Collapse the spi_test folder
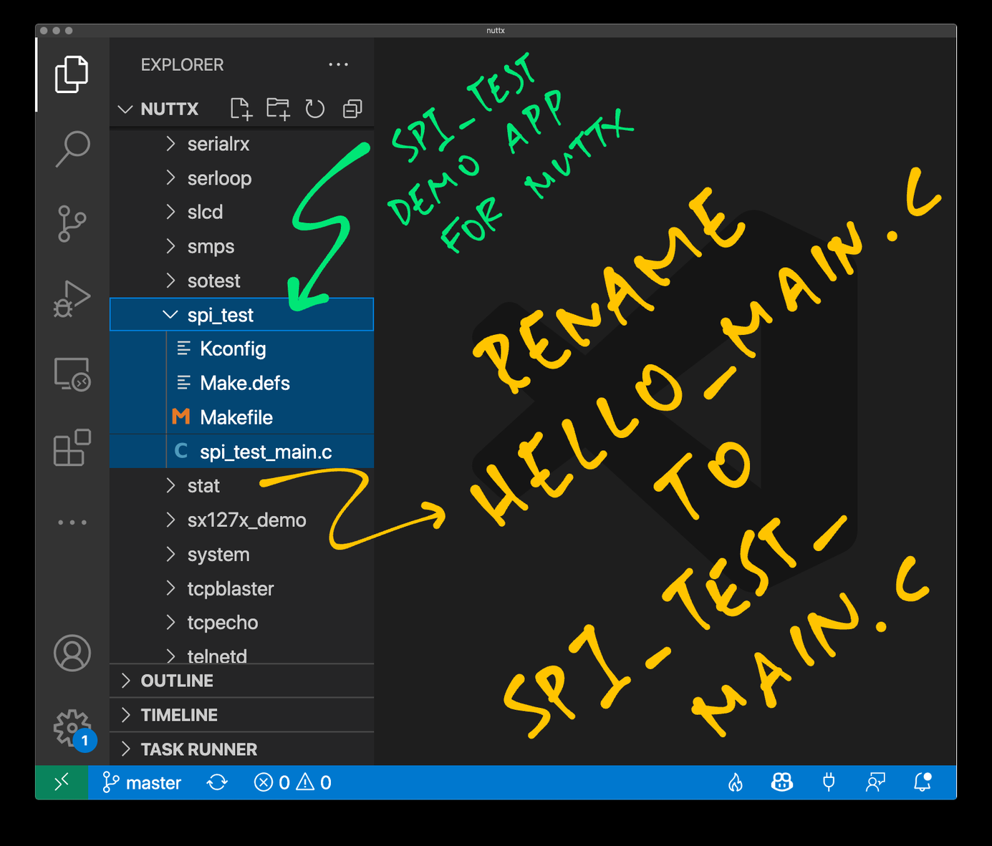Screen dimensions: 992x846 (170, 315)
